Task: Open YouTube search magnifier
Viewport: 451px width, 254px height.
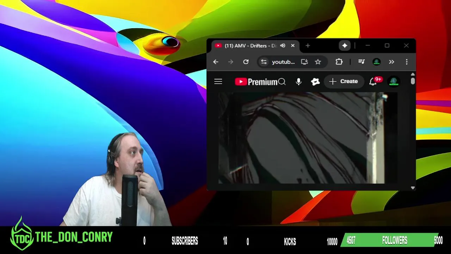Action: tap(282, 82)
